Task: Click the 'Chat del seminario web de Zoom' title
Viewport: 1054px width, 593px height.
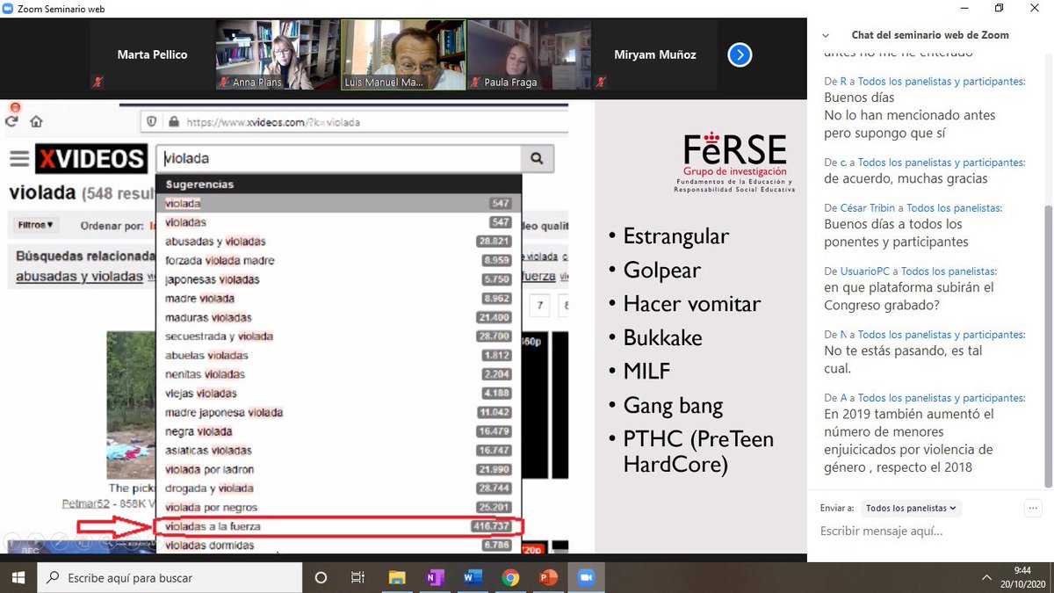Action: (930, 35)
